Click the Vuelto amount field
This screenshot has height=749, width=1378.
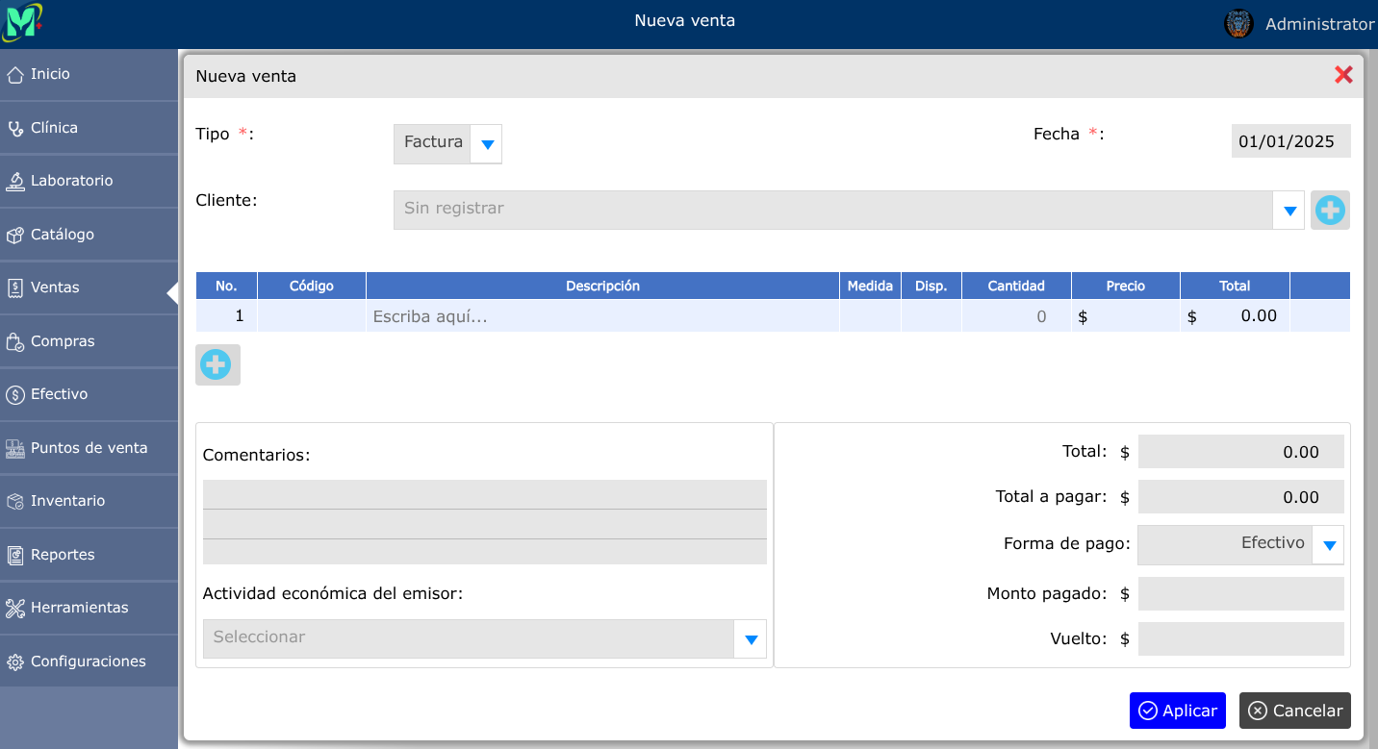tap(1241, 639)
